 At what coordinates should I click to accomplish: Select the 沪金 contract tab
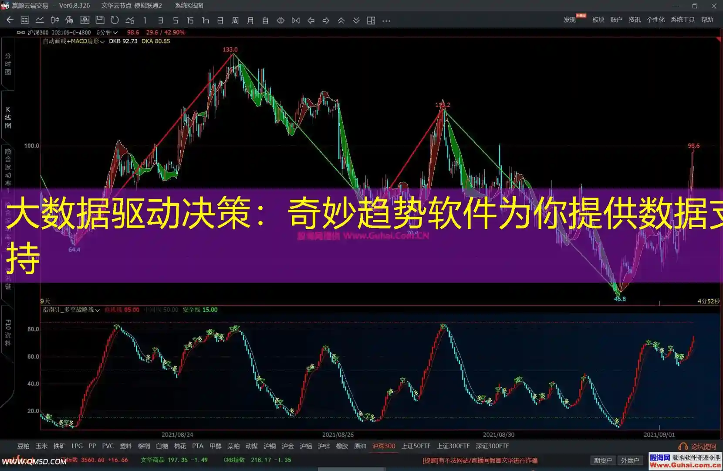point(288,446)
